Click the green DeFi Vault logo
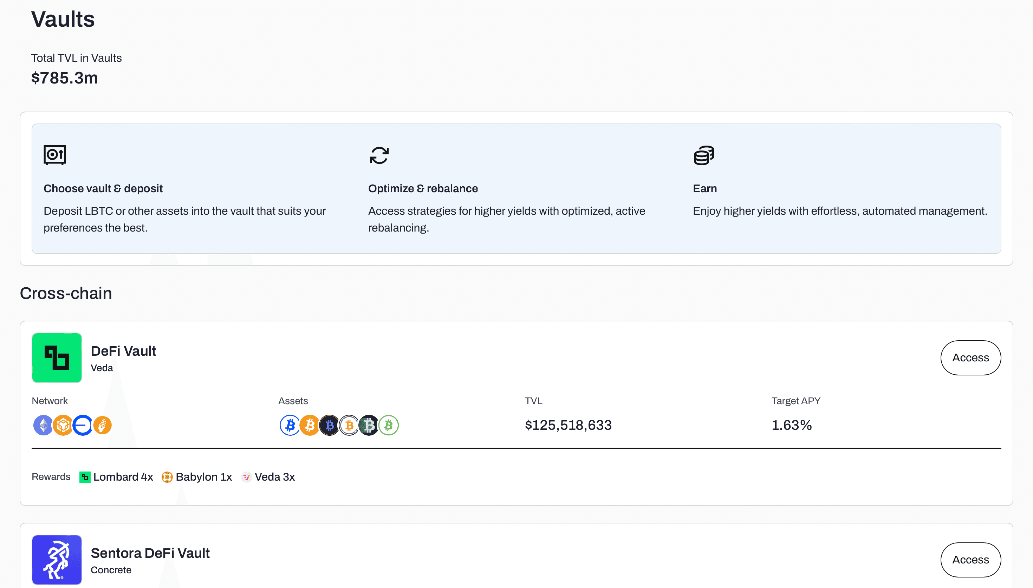 point(57,358)
